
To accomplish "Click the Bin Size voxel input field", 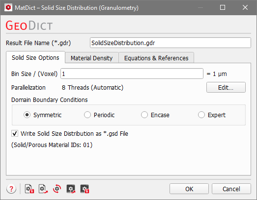I will tap(132, 74).
